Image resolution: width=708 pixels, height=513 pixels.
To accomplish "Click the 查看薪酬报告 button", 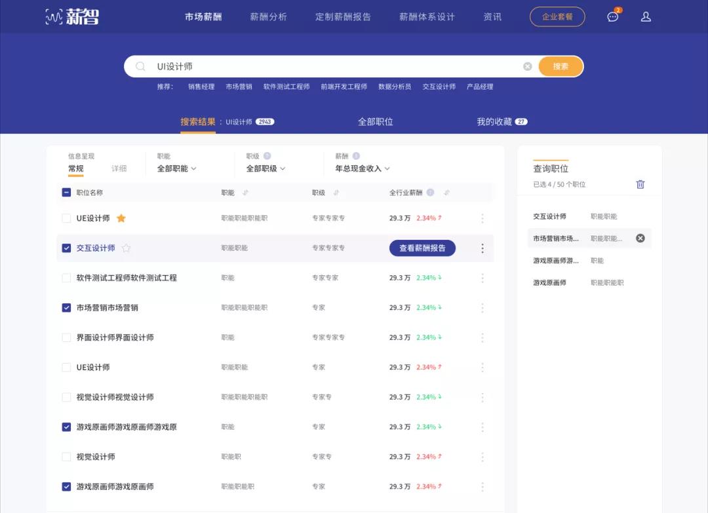I will (422, 248).
